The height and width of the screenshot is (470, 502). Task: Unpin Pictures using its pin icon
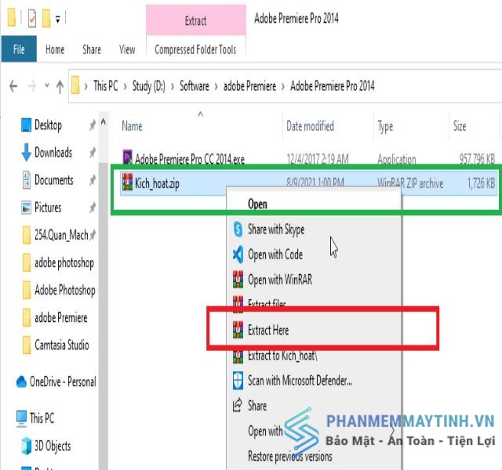(93, 208)
